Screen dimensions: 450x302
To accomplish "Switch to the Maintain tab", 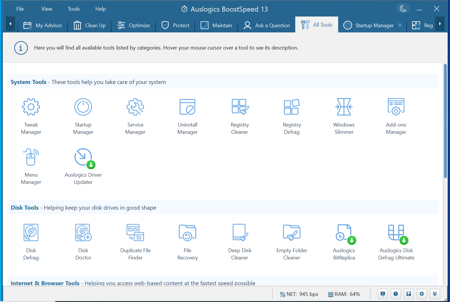I will 216,25.
